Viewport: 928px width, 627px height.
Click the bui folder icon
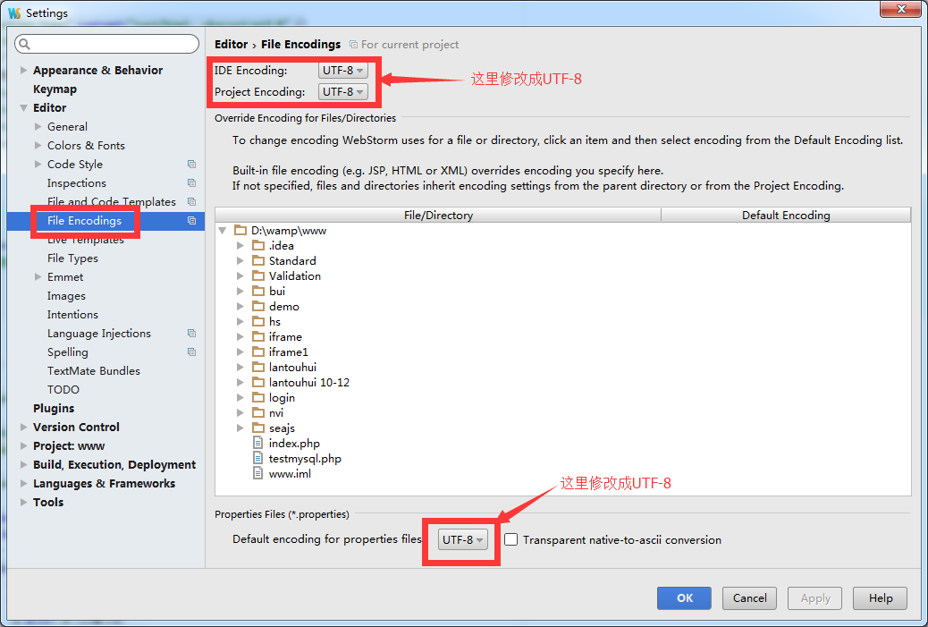point(258,291)
